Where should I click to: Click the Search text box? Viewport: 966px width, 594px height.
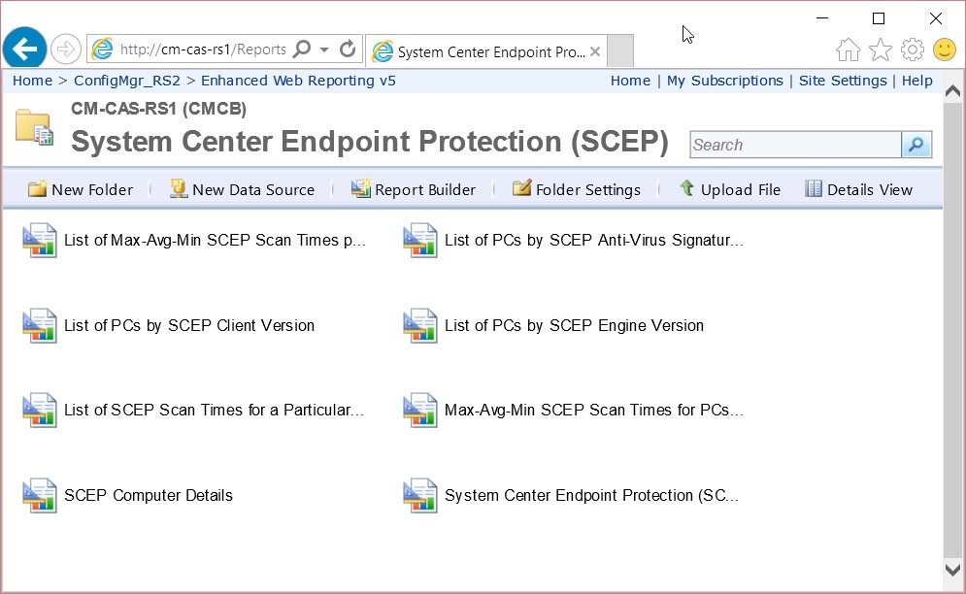tap(795, 145)
